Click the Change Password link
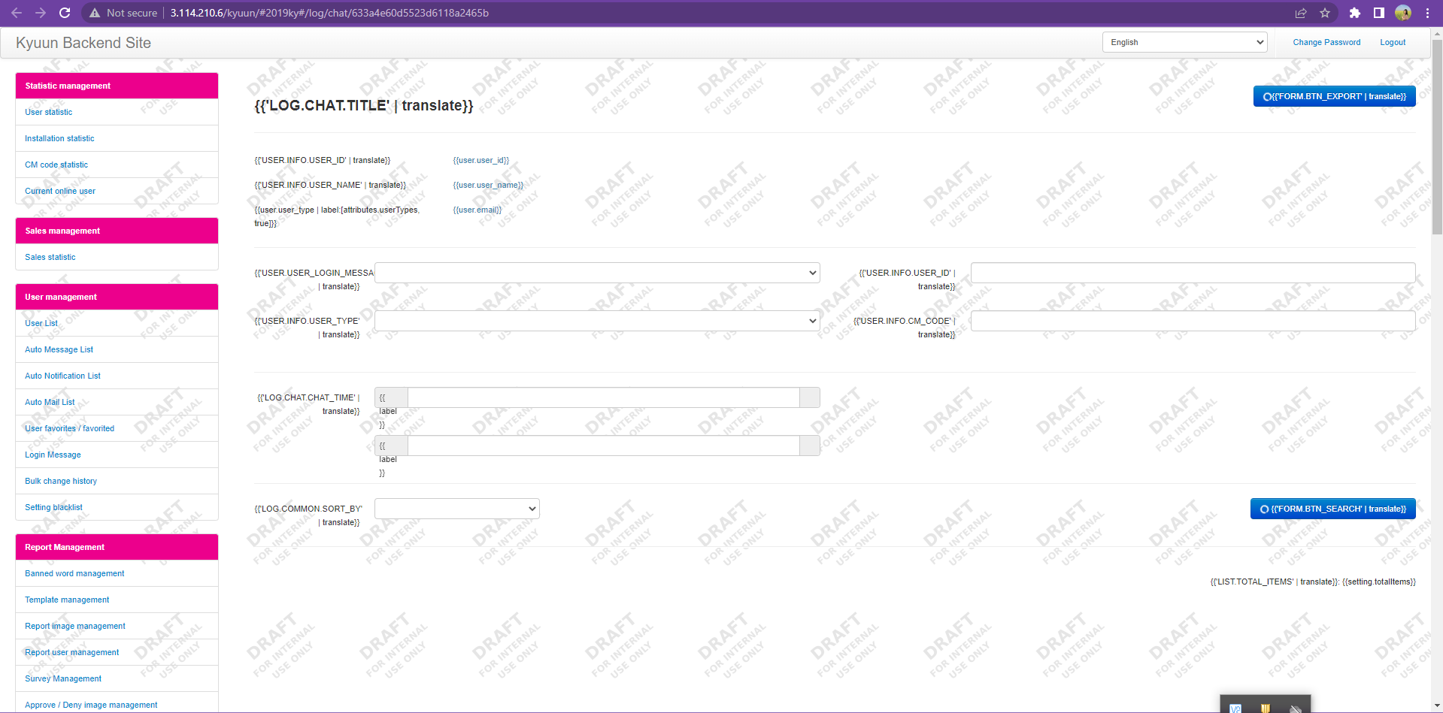The image size is (1443, 713). (x=1326, y=42)
